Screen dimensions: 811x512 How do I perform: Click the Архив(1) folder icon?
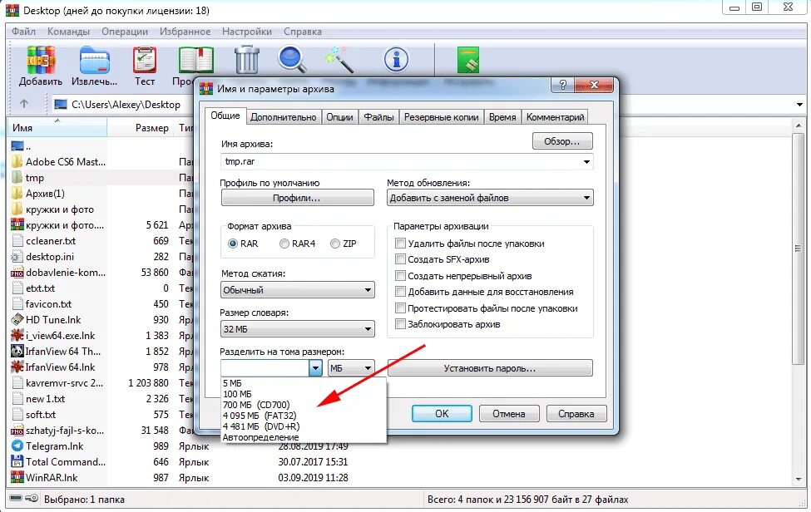pyautogui.click(x=17, y=193)
